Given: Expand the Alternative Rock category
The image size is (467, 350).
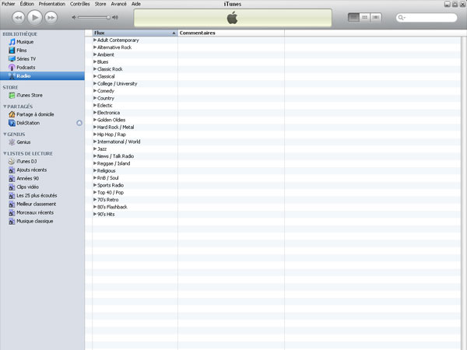Looking at the screenshot, I should (95, 47).
